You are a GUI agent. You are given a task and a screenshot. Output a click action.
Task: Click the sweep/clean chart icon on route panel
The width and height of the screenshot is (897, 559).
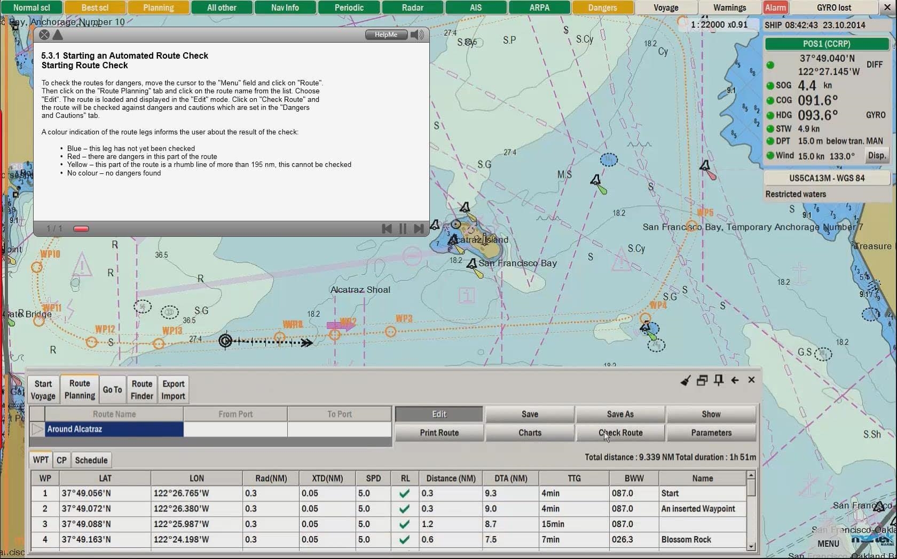coord(686,380)
